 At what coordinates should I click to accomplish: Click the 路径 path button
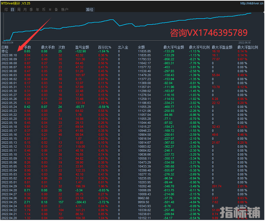point(90,10)
